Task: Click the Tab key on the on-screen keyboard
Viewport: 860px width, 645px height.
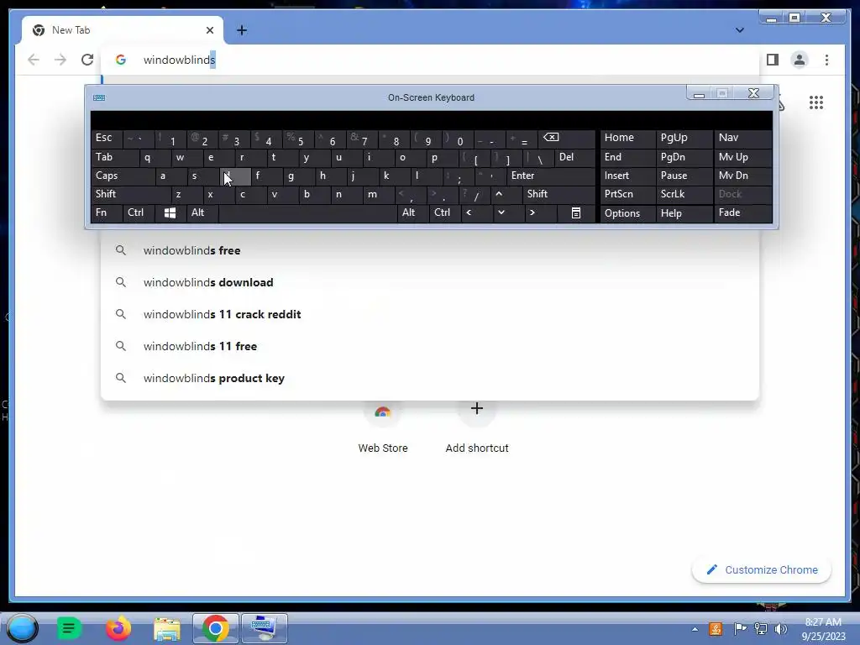Action: [x=114, y=157]
